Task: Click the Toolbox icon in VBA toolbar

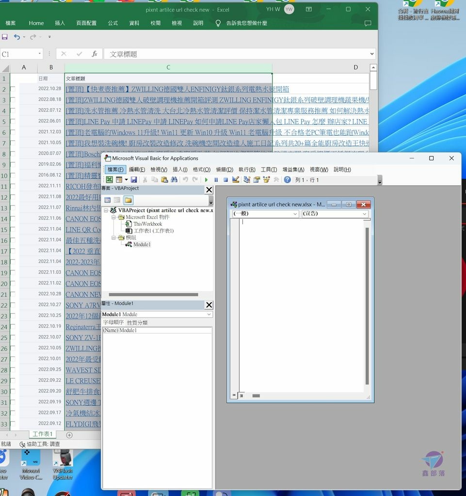Action: tap(276, 180)
